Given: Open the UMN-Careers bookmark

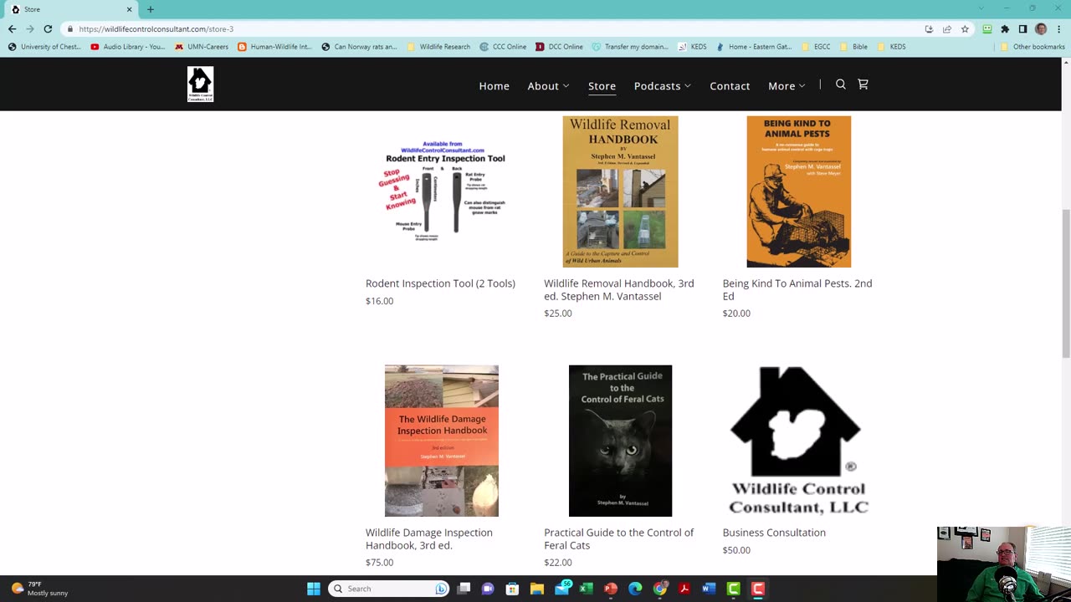Looking at the screenshot, I should (x=202, y=47).
